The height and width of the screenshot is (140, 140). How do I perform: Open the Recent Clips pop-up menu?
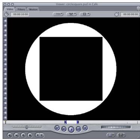pos(111,135)
